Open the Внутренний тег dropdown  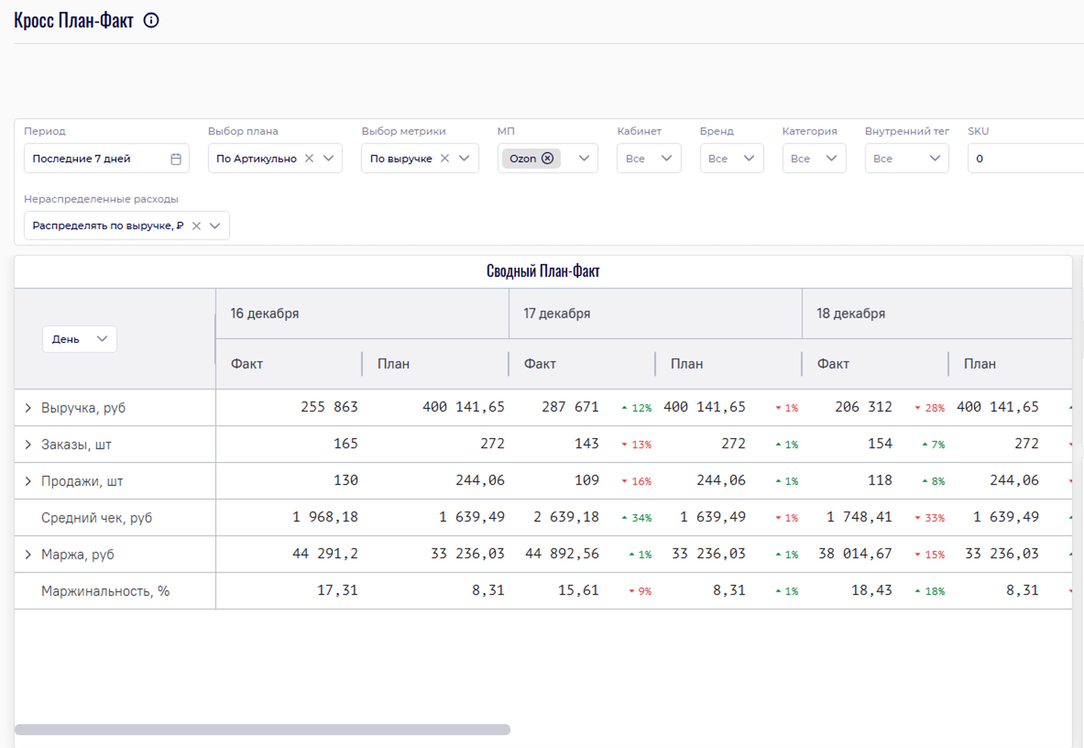pos(934,158)
